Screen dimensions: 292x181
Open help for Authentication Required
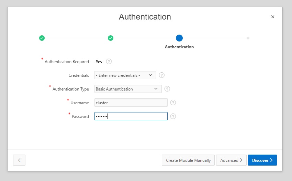(109, 61)
